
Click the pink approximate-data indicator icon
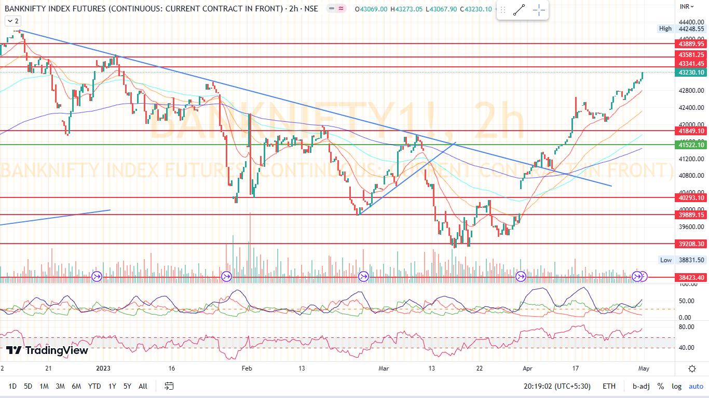click(x=341, y=9)
